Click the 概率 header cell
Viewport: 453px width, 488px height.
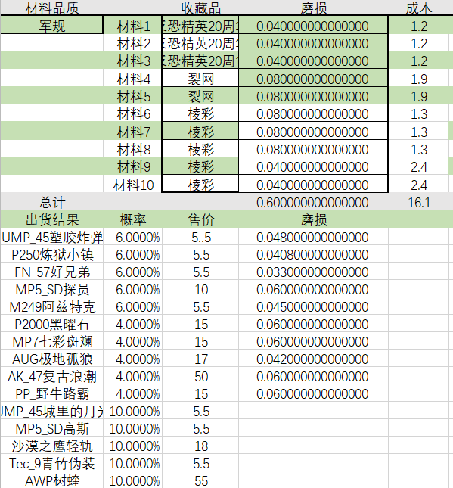click(x=133, y=219)
